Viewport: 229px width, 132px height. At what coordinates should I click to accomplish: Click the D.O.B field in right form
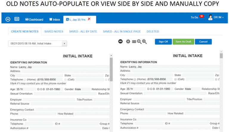click(165, 89)
